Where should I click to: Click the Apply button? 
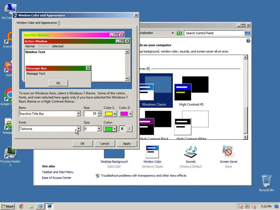pos(127,144)
